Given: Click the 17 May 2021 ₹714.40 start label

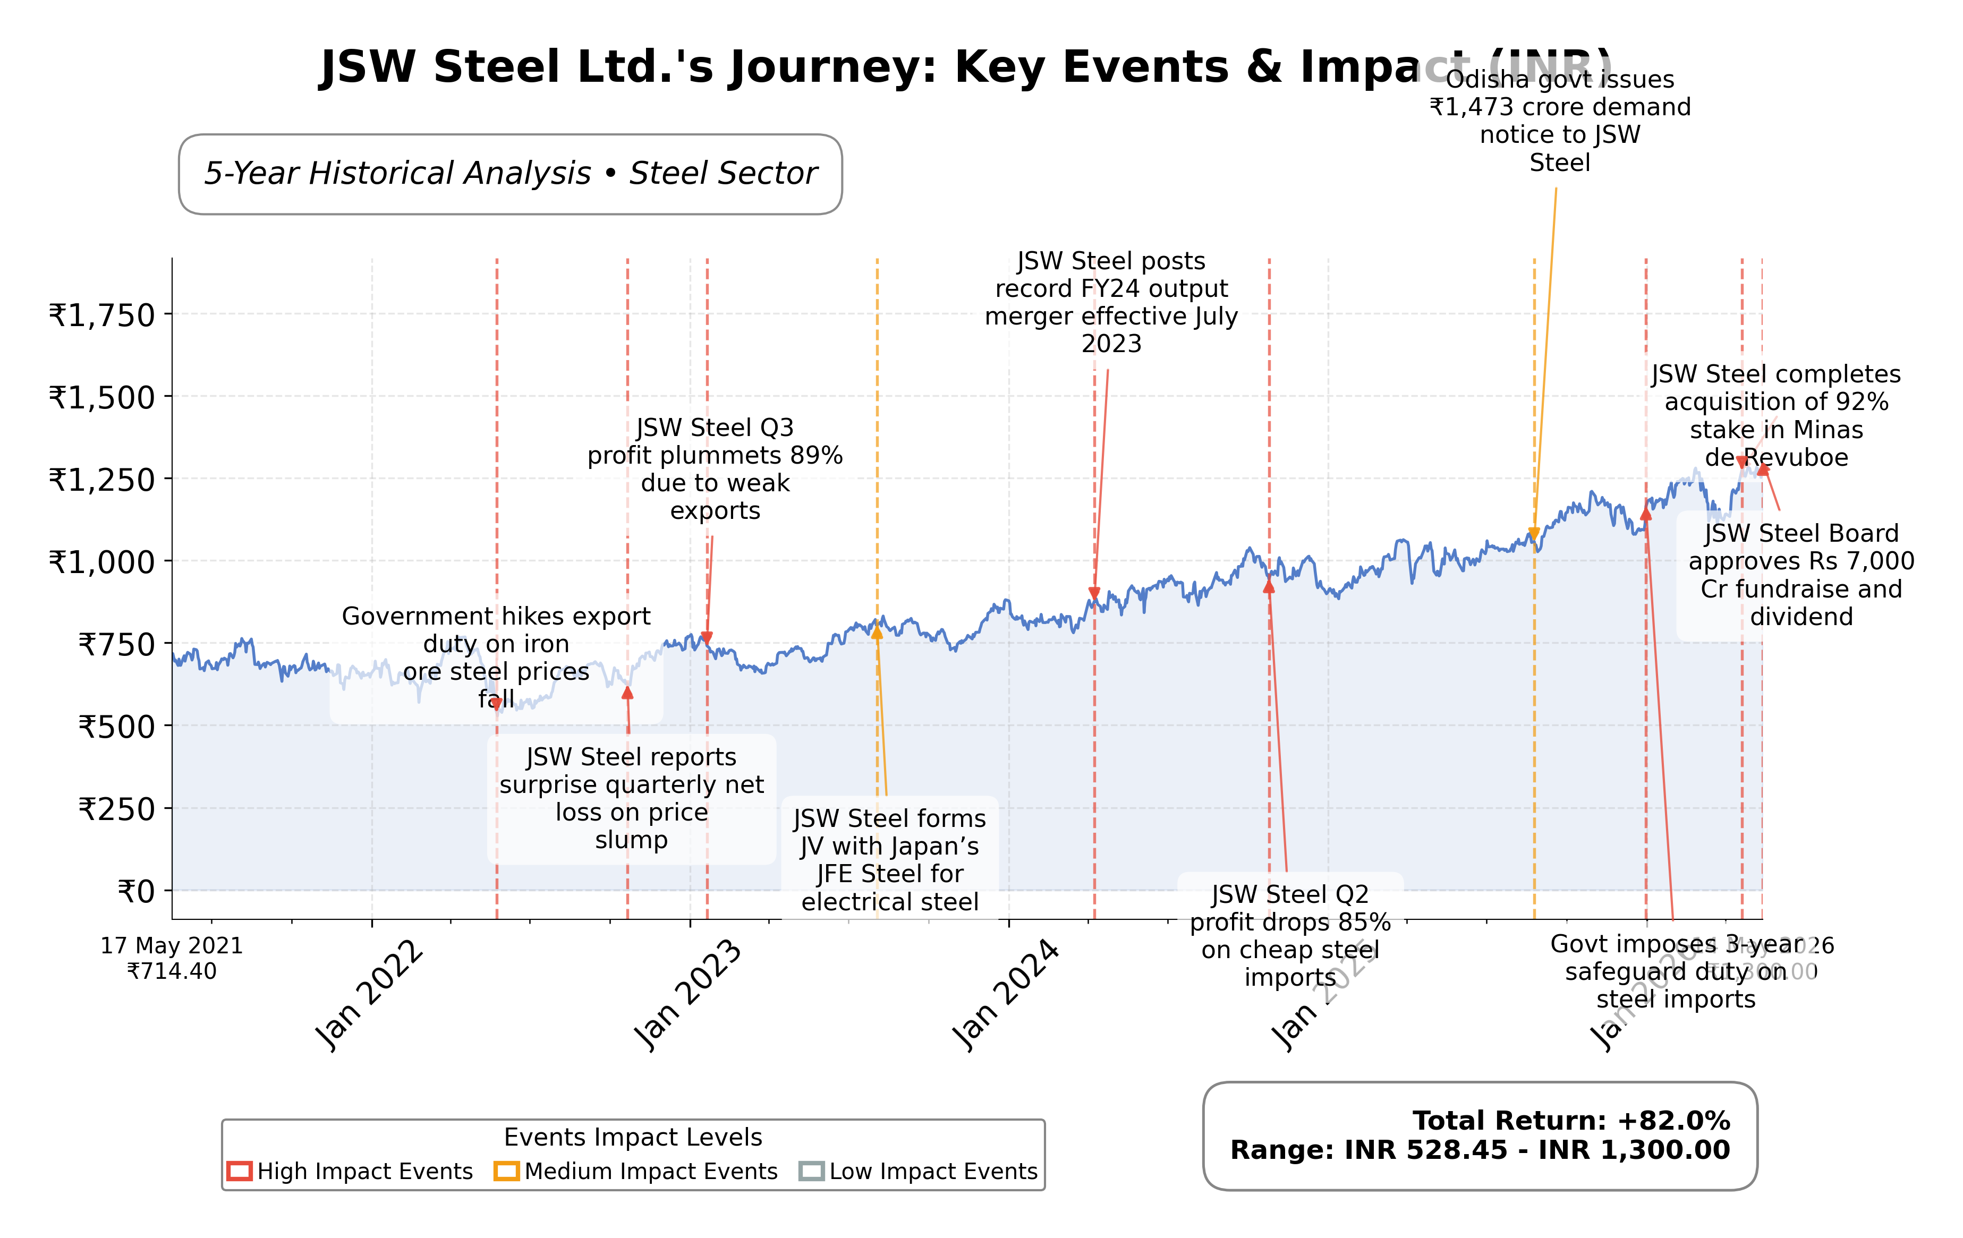Looking at the screenshot, I should pyautogui.click(x=172, y=958).
